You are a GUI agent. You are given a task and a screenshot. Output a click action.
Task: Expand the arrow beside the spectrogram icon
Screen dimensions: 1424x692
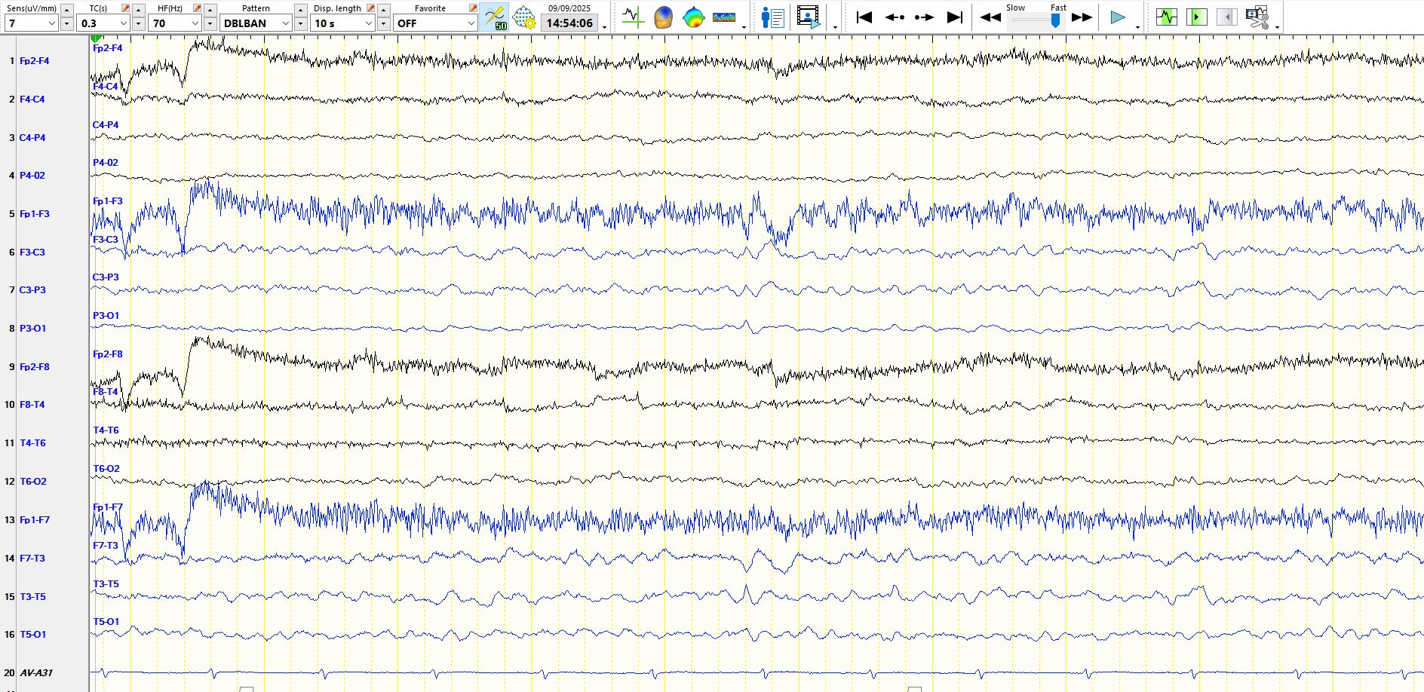744,27
